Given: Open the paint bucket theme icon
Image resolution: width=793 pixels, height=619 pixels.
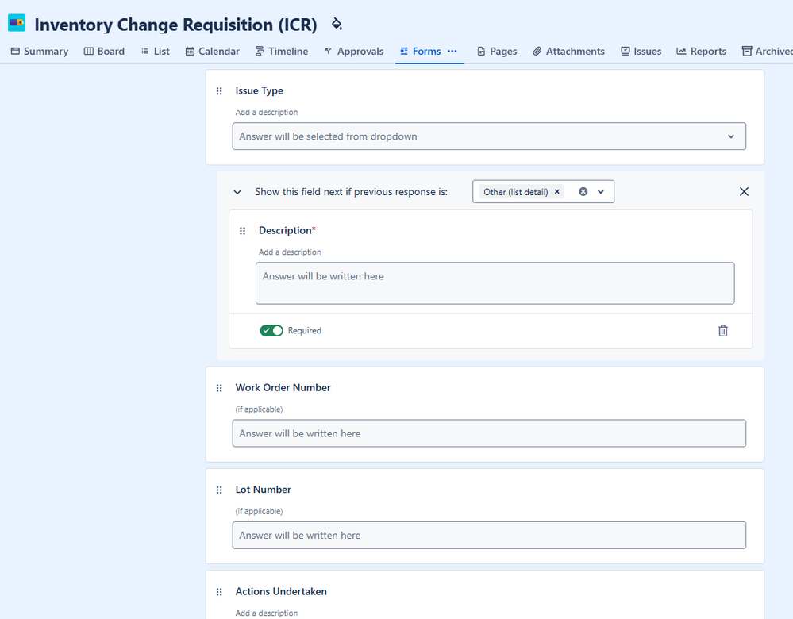Looking at the screenshot, I should 337,24.
